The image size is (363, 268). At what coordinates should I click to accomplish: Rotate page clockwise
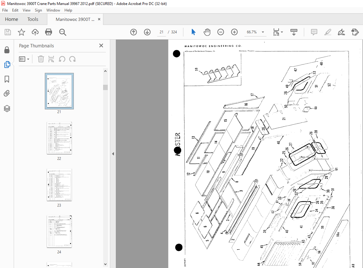click(x=73, y=59)
